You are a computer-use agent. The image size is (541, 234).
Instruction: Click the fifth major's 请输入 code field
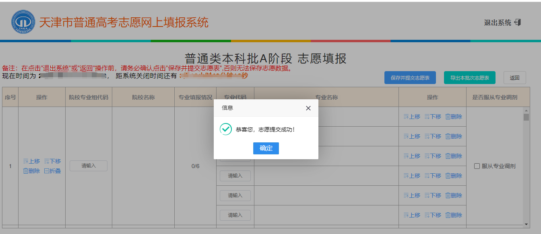235,195
